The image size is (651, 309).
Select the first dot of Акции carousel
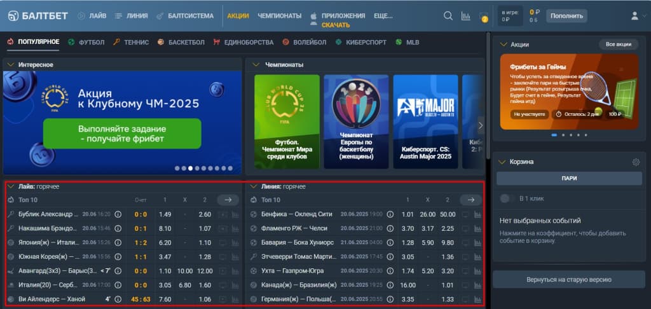pos(554,135)
